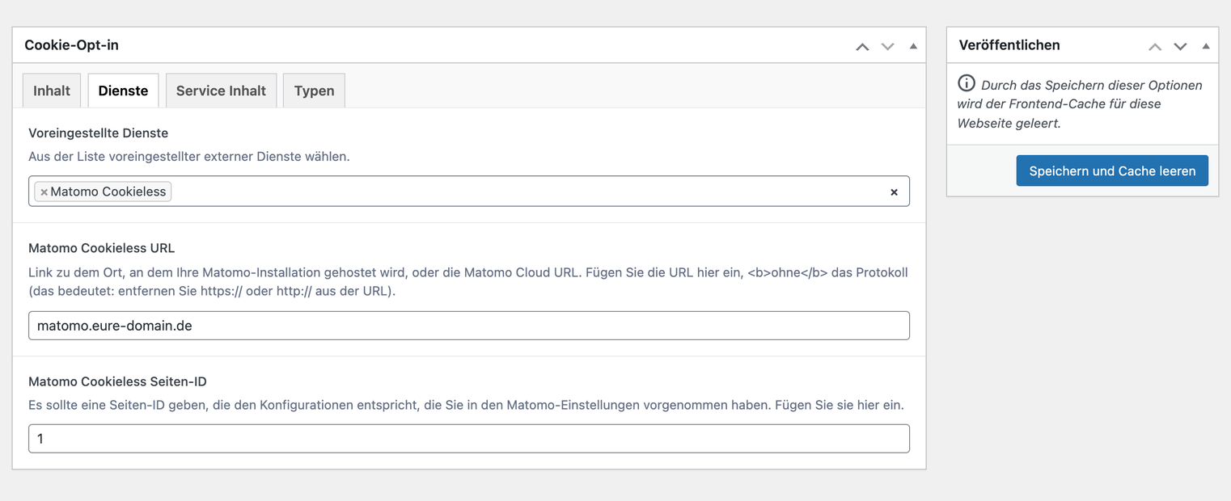Viewport: 1231px width, 501px height.
Task: Clear all selected preset services
Action: pos(894,192)
